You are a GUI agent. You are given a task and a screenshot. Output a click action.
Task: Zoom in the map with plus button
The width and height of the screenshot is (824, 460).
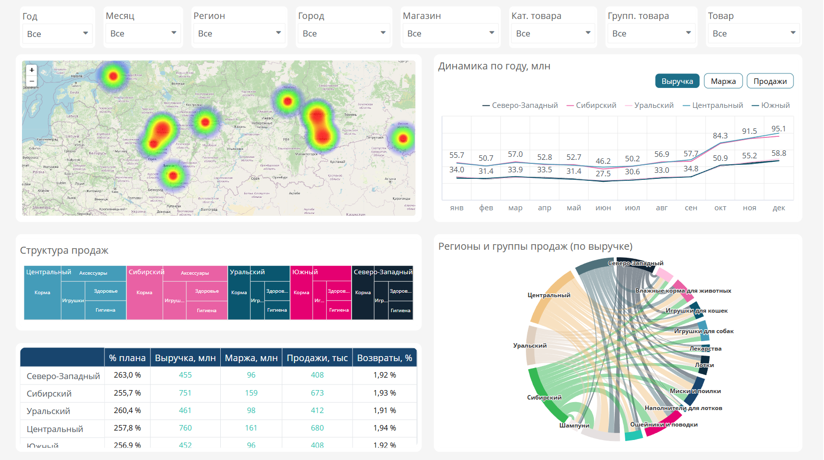(x=32, y=70)
